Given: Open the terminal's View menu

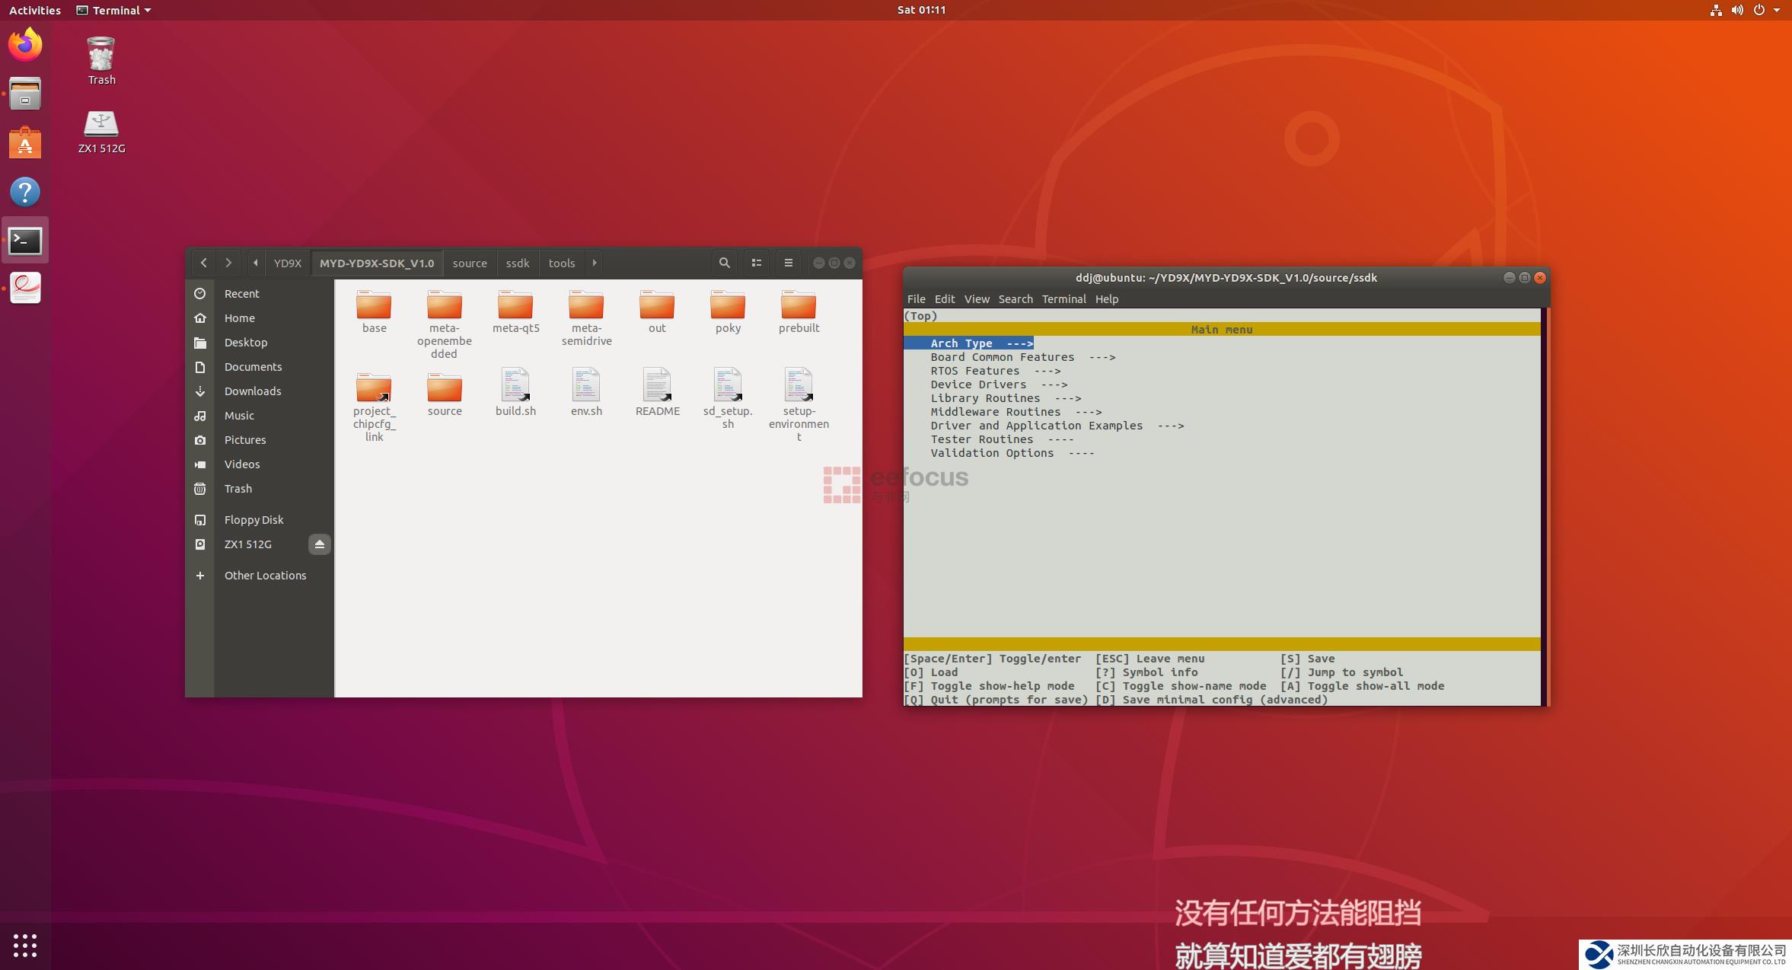Looking at the screenshot, I should [976, 299].
